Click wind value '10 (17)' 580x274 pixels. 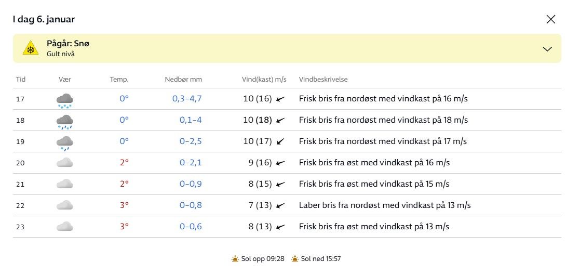tap(258, 141)
